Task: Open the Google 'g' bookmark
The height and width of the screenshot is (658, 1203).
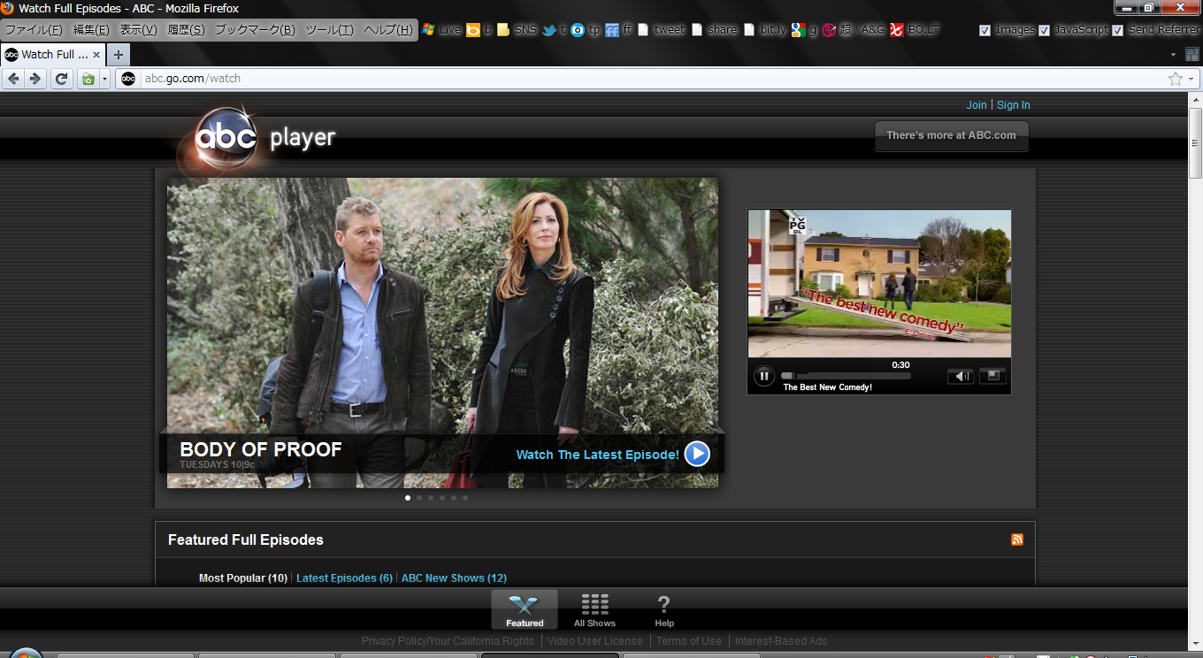Action: [x=805, y=30]
